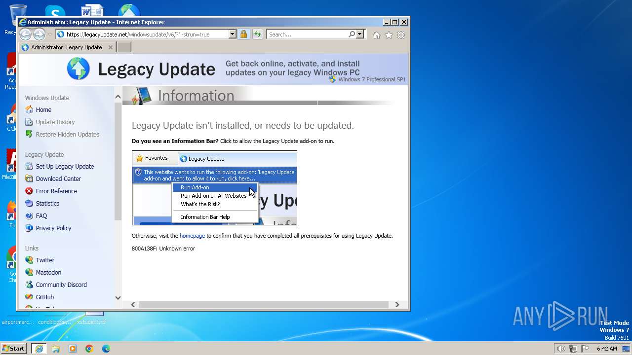The image size is (632, 355).
Task: Click the Set Up Legacy Update icon
Action: pos(29,166)
